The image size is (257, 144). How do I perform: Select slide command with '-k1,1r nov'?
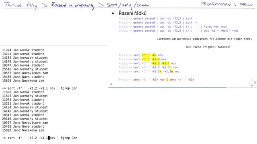click(x=155, y=68)
